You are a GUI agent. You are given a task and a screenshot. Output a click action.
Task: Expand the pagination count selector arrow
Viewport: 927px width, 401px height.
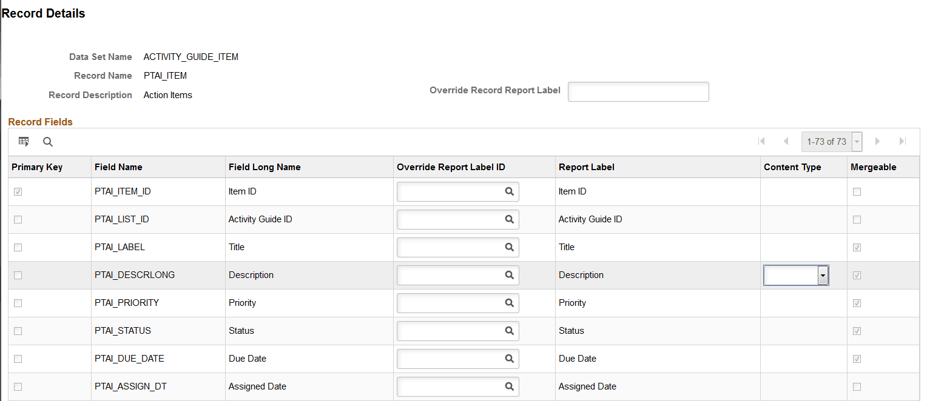point(856,141)
